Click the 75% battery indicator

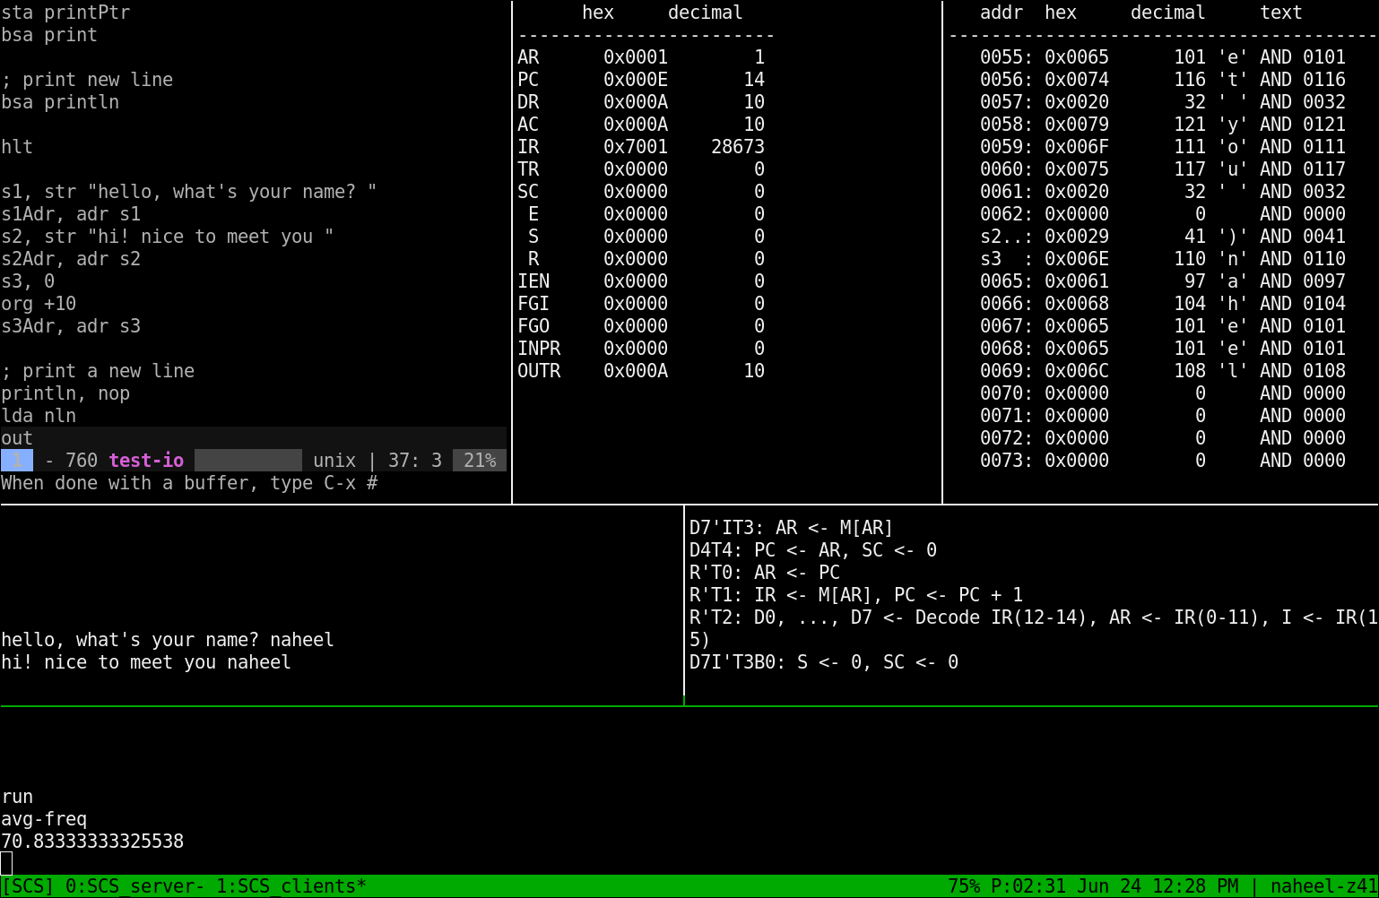coord(964,886)
